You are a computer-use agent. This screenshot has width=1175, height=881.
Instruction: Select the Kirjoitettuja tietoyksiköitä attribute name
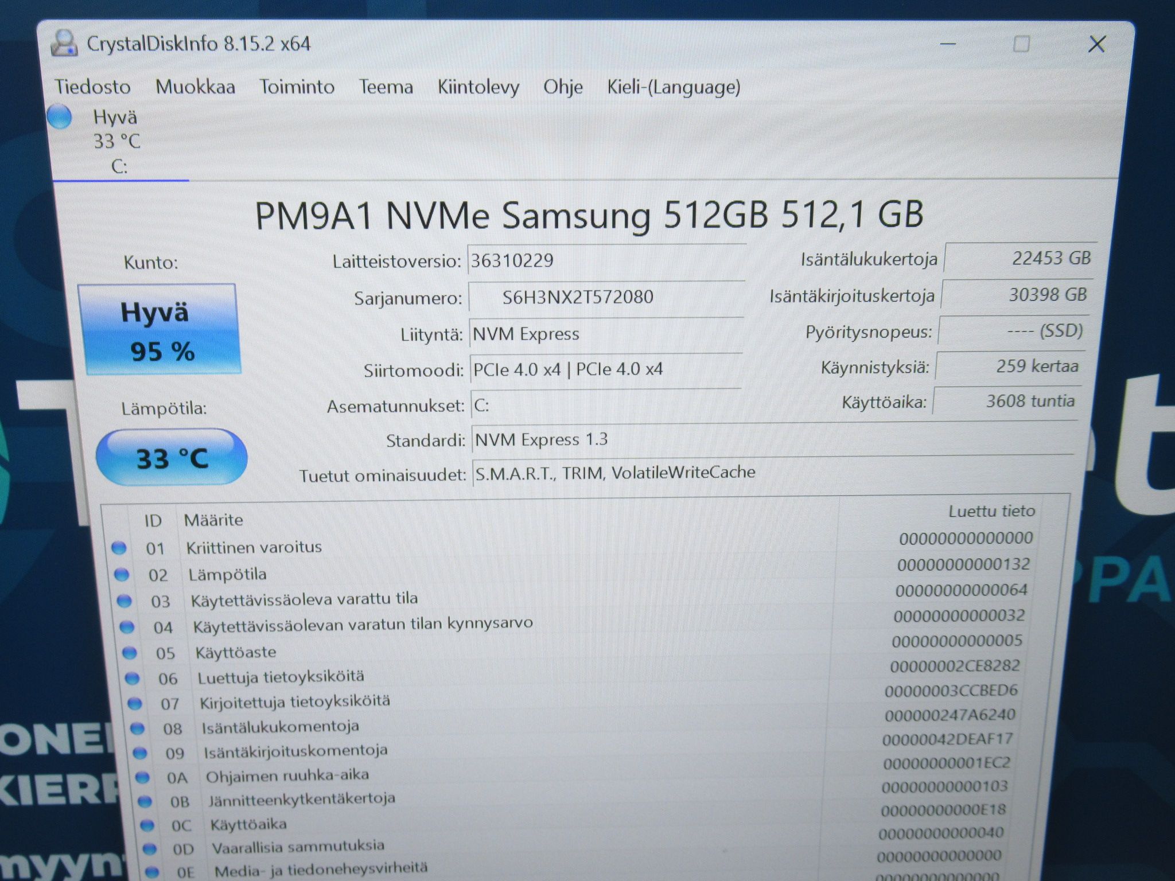click(x=295, y=702)
